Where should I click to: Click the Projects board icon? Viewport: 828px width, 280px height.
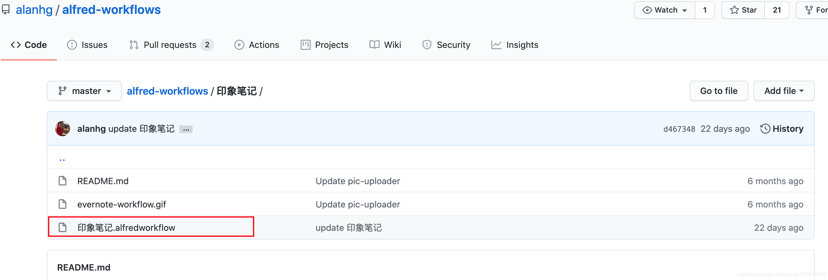tap(305, 45)
